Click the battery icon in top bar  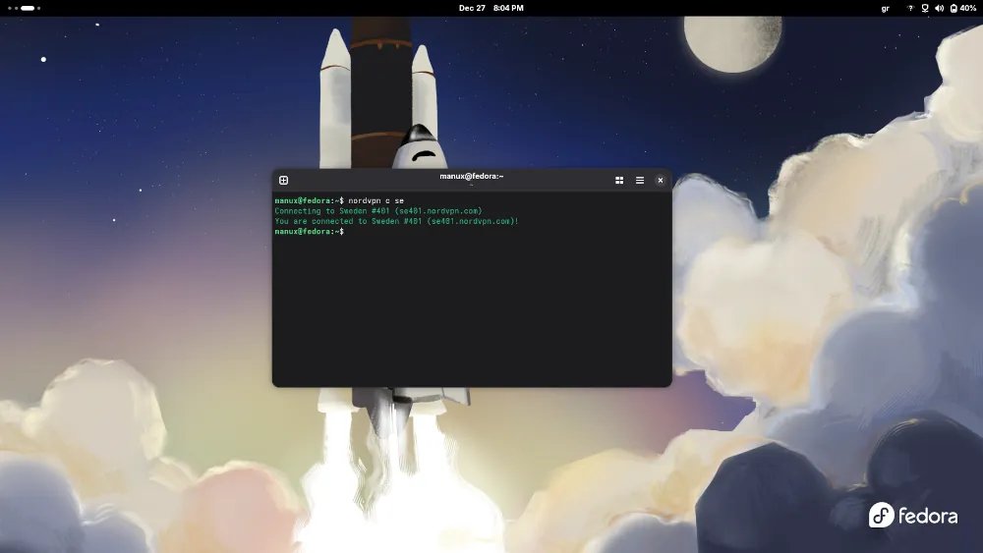pos(954,8)
